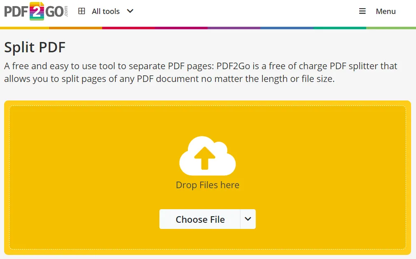Open the Menu item
The height and width of the screenshot is (259, 416).
coord(386,11)
